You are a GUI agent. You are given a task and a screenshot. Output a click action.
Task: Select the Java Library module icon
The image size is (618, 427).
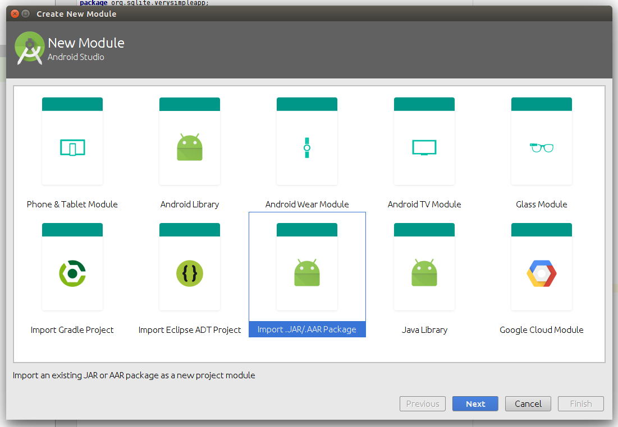pos(424,273)
